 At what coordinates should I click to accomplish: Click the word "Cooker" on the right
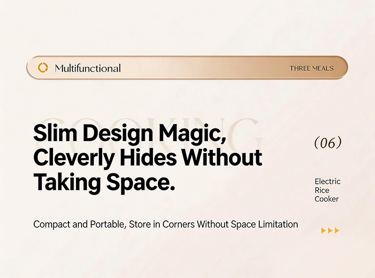326,199
